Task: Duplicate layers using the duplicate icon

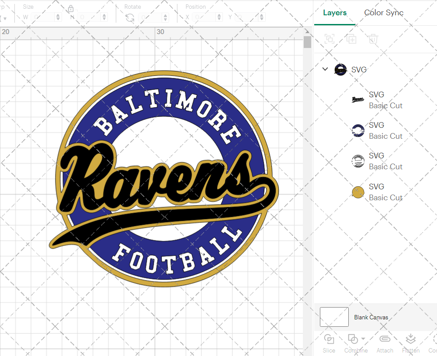Action: [x=351, y=39]
